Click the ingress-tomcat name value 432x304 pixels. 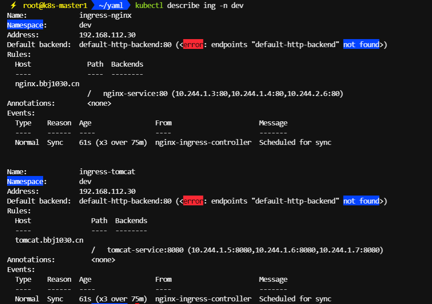pos(107,172)
